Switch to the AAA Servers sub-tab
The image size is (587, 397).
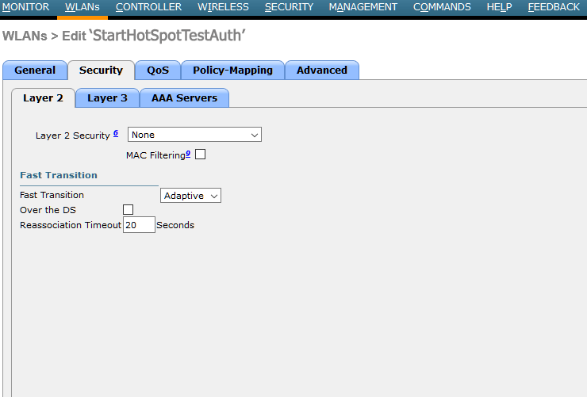point(184,98)
